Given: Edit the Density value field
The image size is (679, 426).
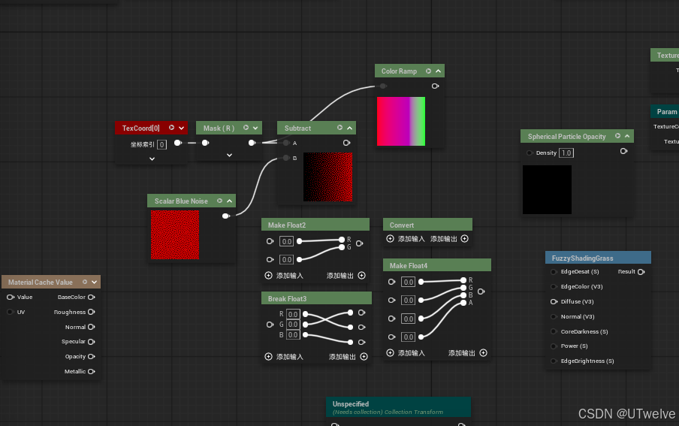Looking at the screenshot, I should (x=566, y=153).
